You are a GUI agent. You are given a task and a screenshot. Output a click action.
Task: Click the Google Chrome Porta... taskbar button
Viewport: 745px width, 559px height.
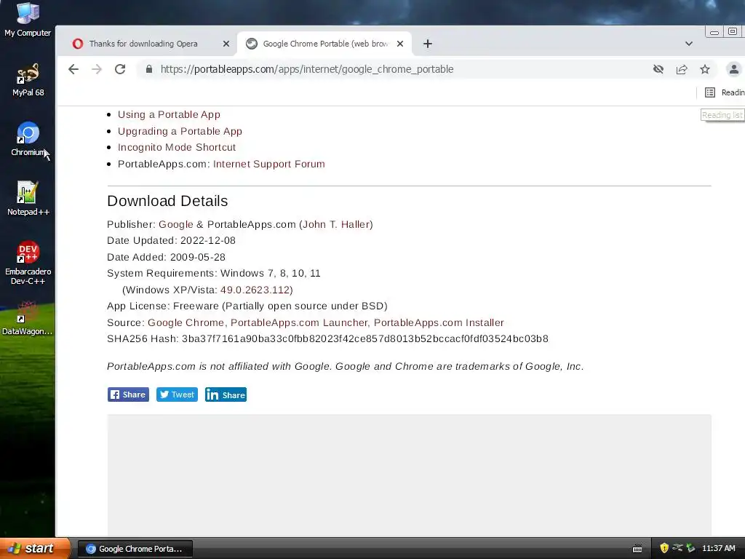[x=135, y=549]
